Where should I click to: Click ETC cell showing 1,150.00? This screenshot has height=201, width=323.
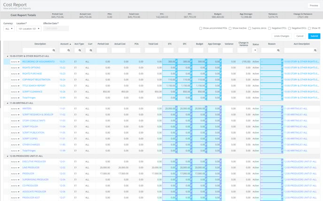click(x=169, y=86)
